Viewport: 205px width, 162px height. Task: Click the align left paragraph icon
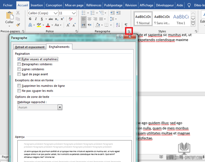click(83, 19)
